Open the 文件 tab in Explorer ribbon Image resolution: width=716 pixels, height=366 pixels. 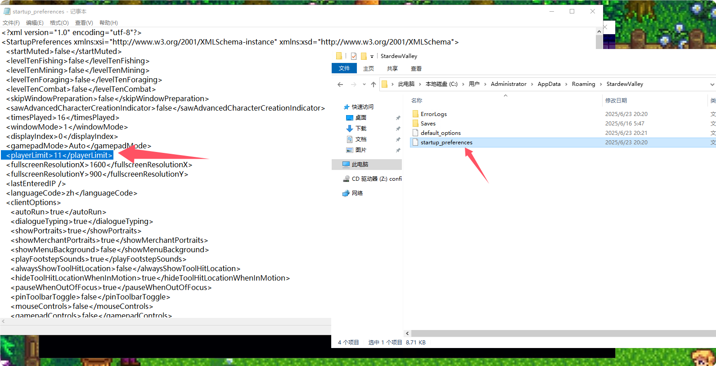pos(344,68)
